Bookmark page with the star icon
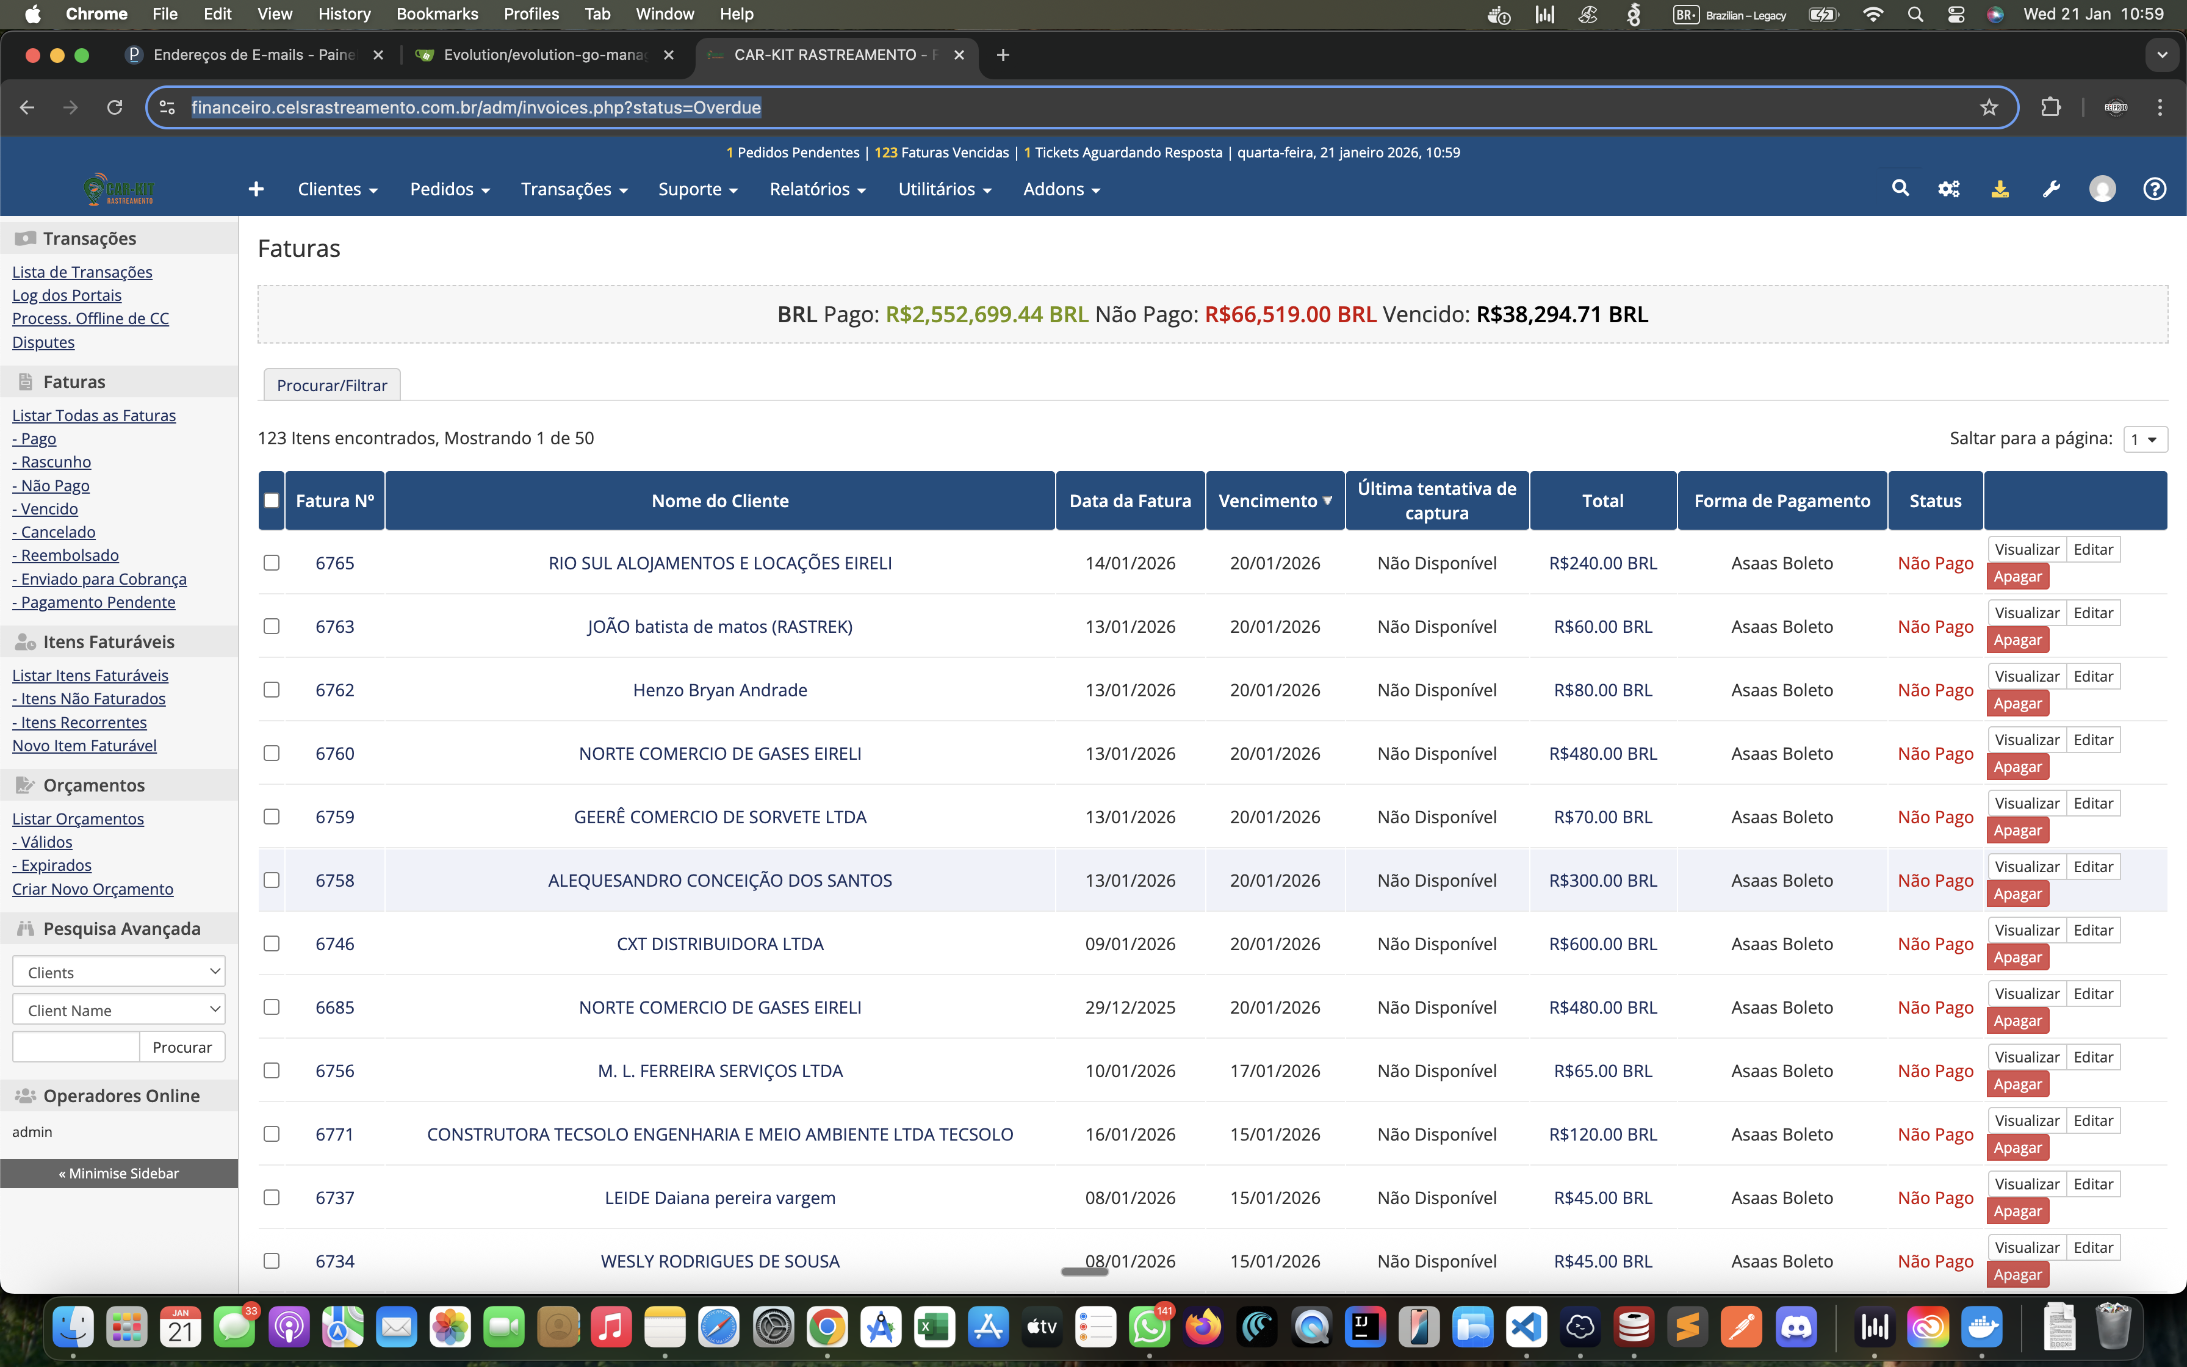The width and height of the screenshot is (2187, 1367). coord(1988,107)
